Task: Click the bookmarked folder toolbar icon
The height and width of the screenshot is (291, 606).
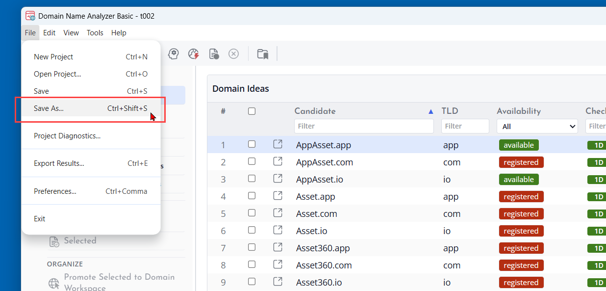Action: point(263,53)
